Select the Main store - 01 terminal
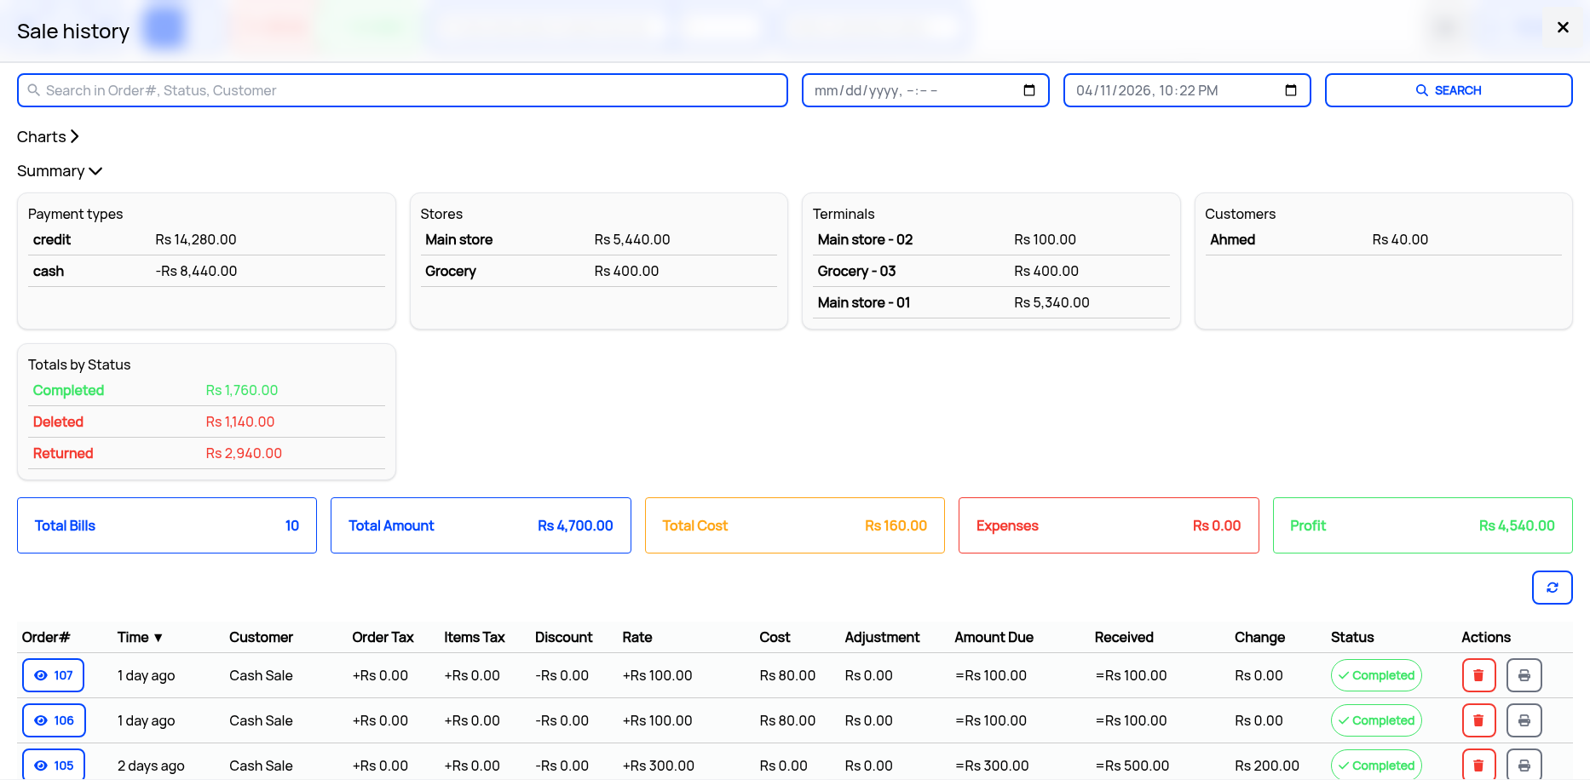Image resolution: width=1590 pixels, height=780 pixels. tap(991, 303)
